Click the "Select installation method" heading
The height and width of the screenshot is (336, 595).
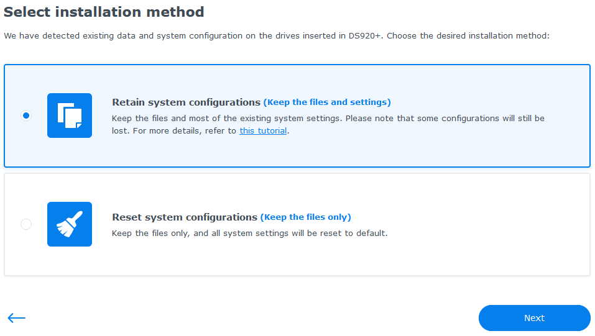pos(104,12)
